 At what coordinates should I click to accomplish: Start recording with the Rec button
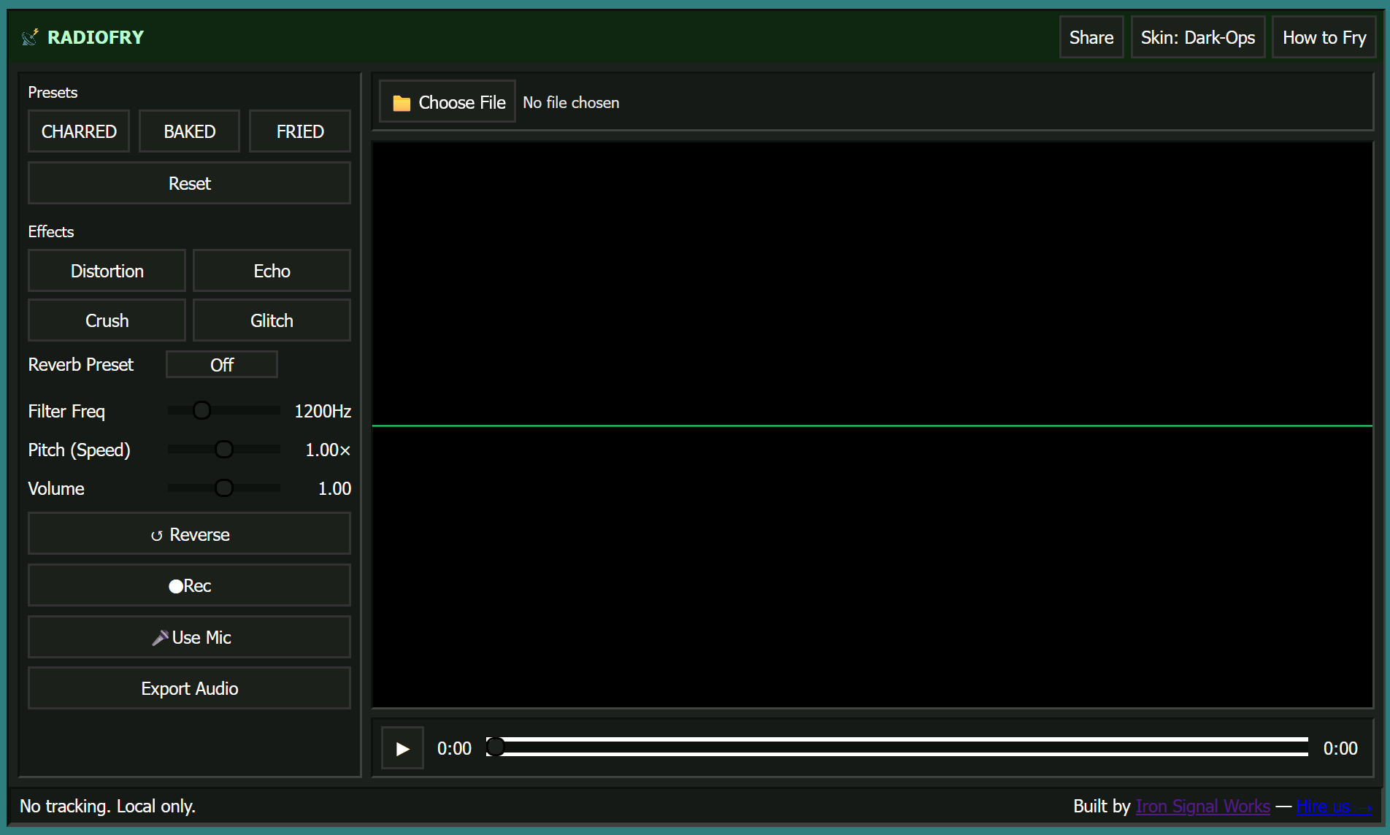coord(189,585)
